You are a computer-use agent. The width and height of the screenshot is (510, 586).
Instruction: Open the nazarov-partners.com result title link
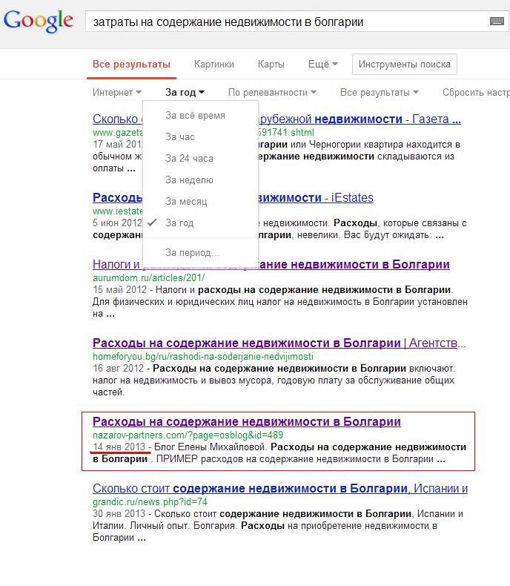tap(246, 421)
